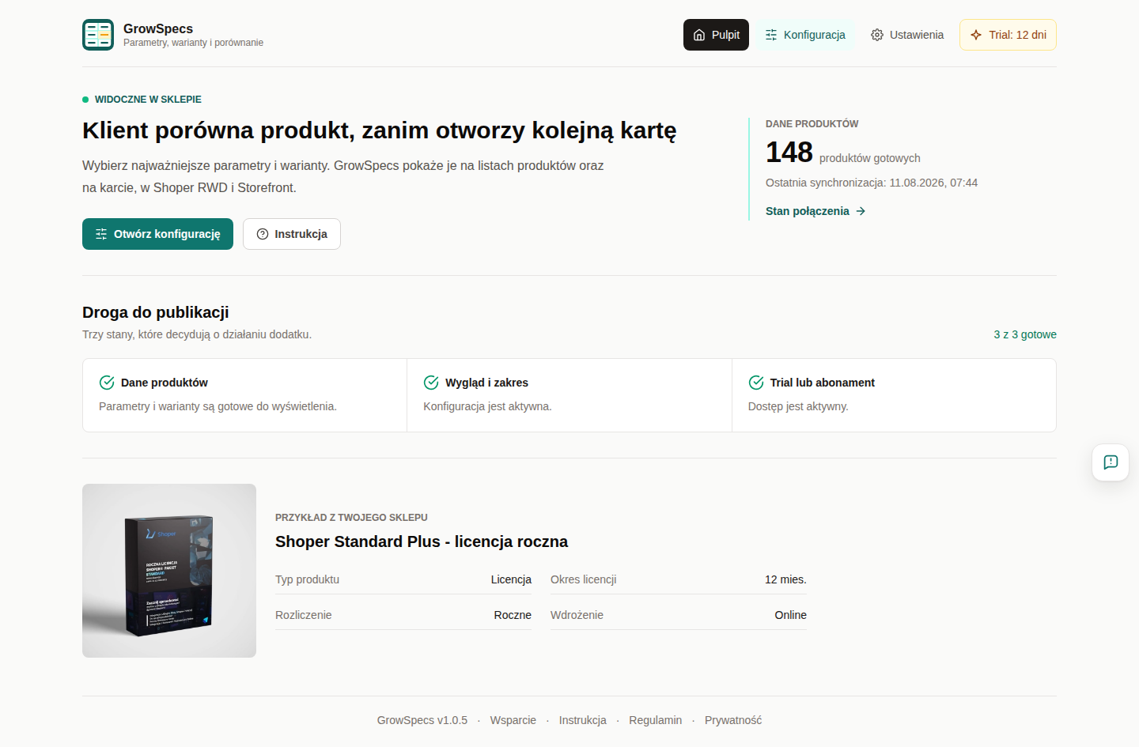Open the Instrukcja button with help icon
The width and height of the screenshot is (1139, 747).
pyautogui.click(x=292, y=234)
